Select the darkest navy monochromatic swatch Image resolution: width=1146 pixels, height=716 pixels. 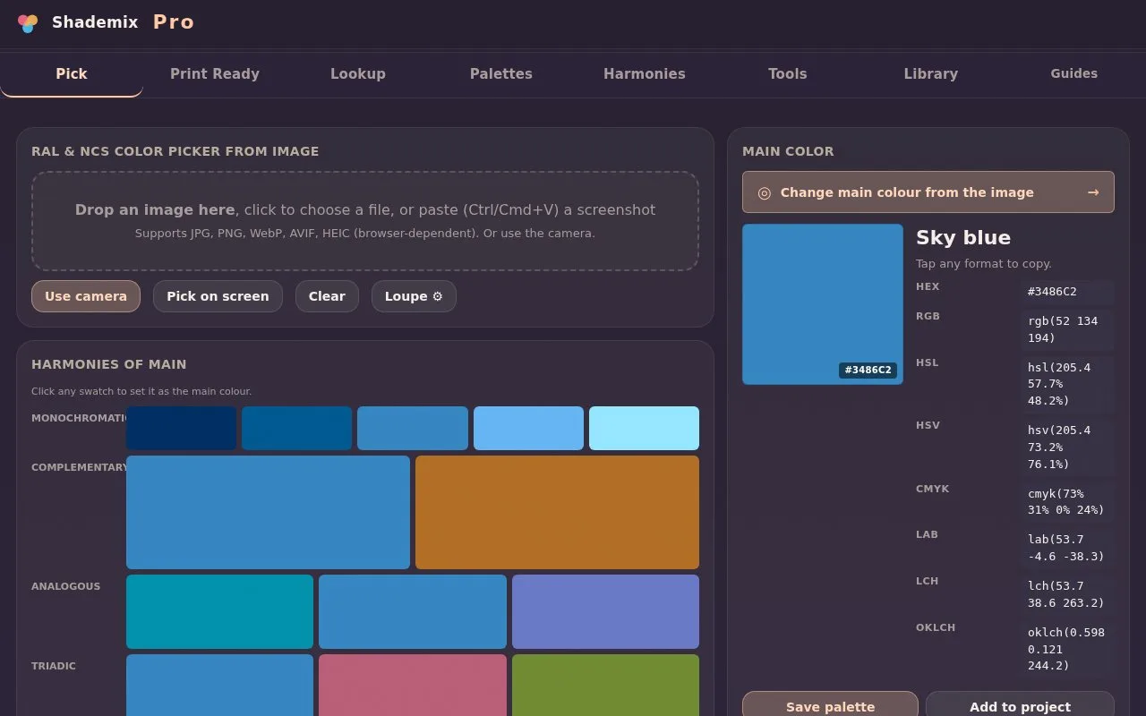coord(181,429)
